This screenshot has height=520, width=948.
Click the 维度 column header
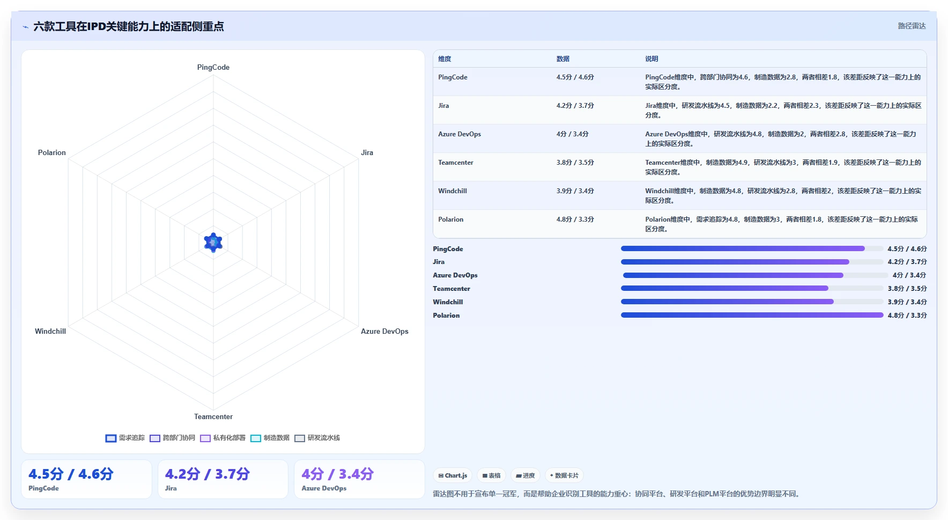point(445,59)
